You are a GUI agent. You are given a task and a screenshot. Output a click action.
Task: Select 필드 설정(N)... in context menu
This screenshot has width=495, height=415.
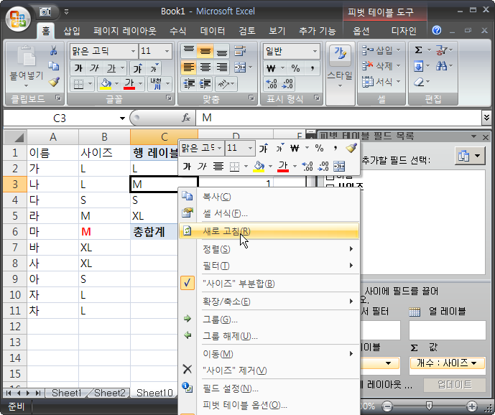point(269,388)
